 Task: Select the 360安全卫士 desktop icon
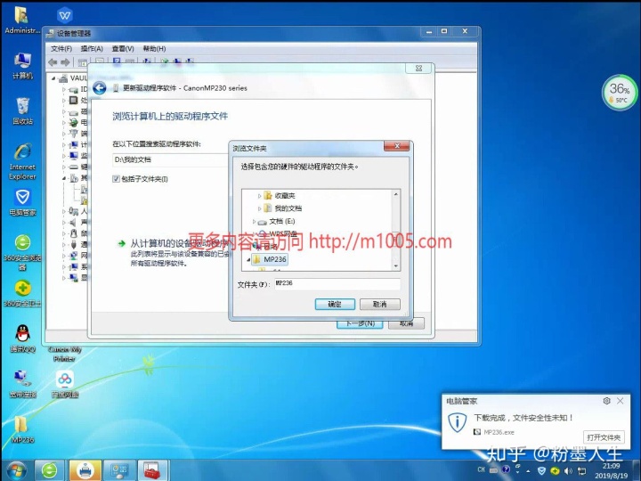[x=22, y=294]
